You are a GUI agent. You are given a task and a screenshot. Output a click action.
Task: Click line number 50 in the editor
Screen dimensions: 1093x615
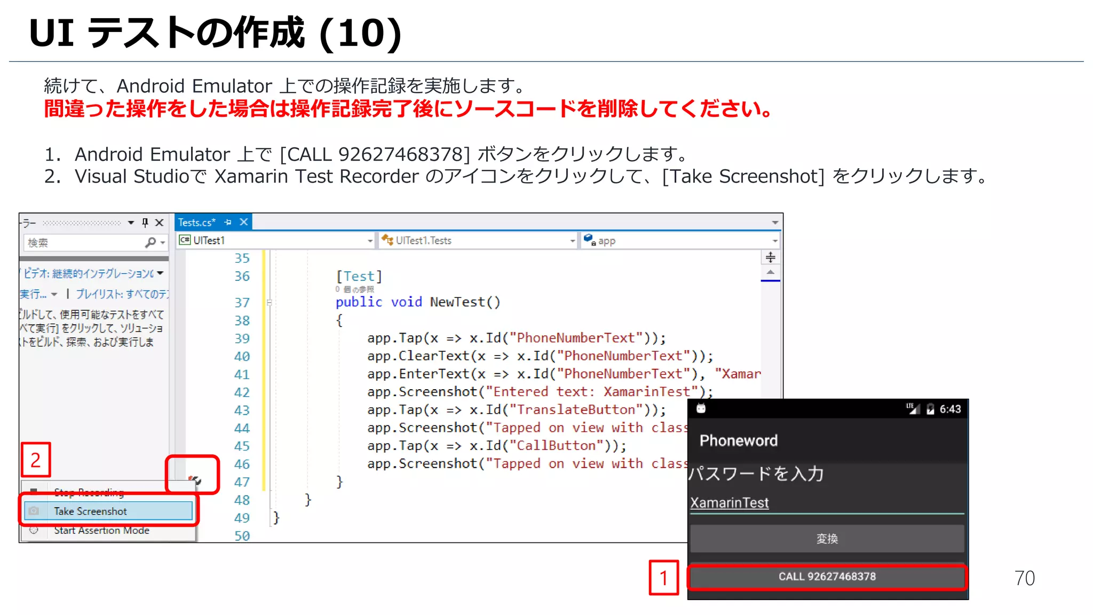click(242, 535)
